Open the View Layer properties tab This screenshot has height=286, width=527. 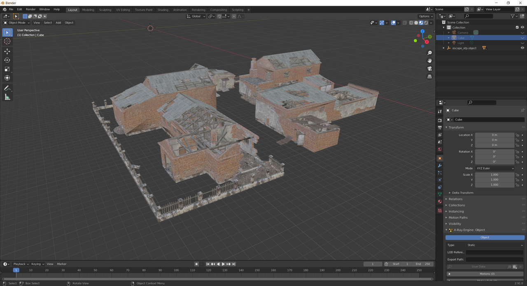(x=440, y=135)
